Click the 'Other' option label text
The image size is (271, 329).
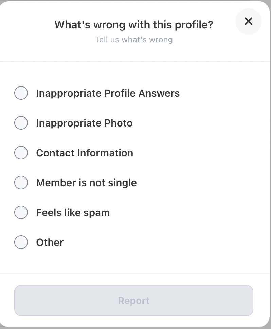tap(50, 243)
